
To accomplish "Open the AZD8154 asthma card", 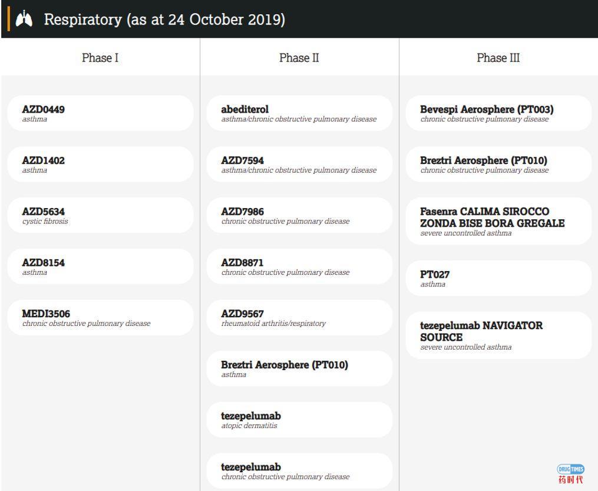I will pos(100,266).
